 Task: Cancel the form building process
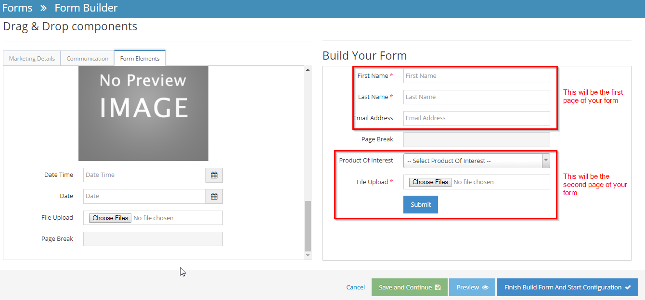(x=355, y=287)
